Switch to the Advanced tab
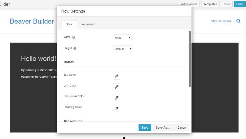Screen dimensions: 246x139 tap(88, 24)
